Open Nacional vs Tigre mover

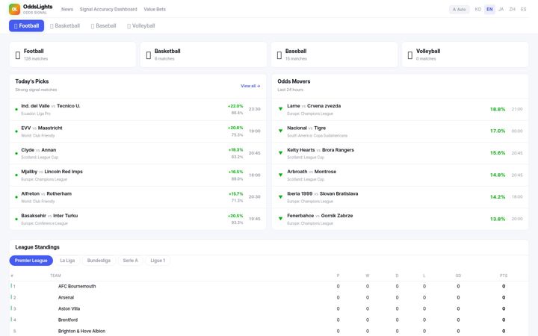point(400,131)
